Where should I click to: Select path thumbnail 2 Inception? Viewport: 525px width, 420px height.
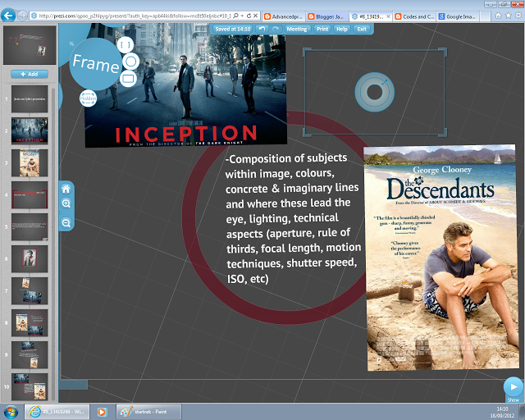(30, 130)
